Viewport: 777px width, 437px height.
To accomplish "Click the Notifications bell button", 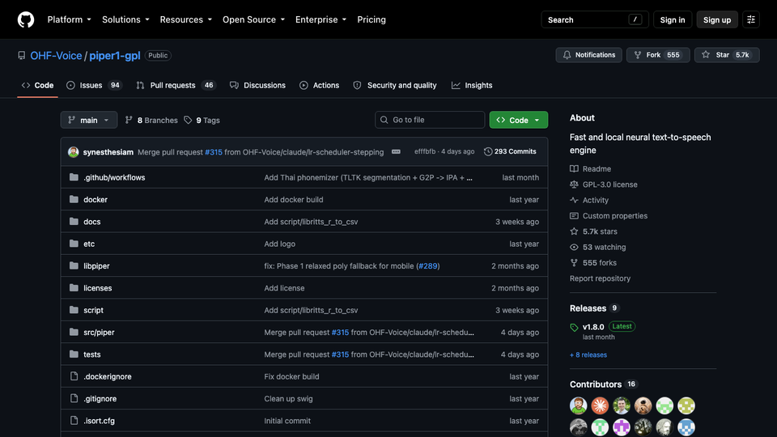I will point(588,55).
